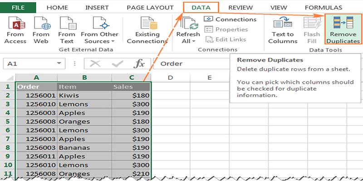This screenshot has height=181, width=363.
Task: Switch to the FORMULAS tab
Action: (324, 7)
